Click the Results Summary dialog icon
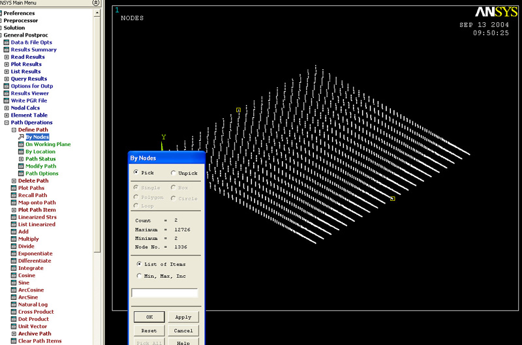Image resolution: width=522 pixels, height=345 pixels. [x=7, y=50]
